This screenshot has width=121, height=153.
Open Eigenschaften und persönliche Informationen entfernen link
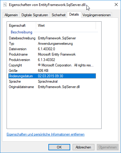point(45,134)
